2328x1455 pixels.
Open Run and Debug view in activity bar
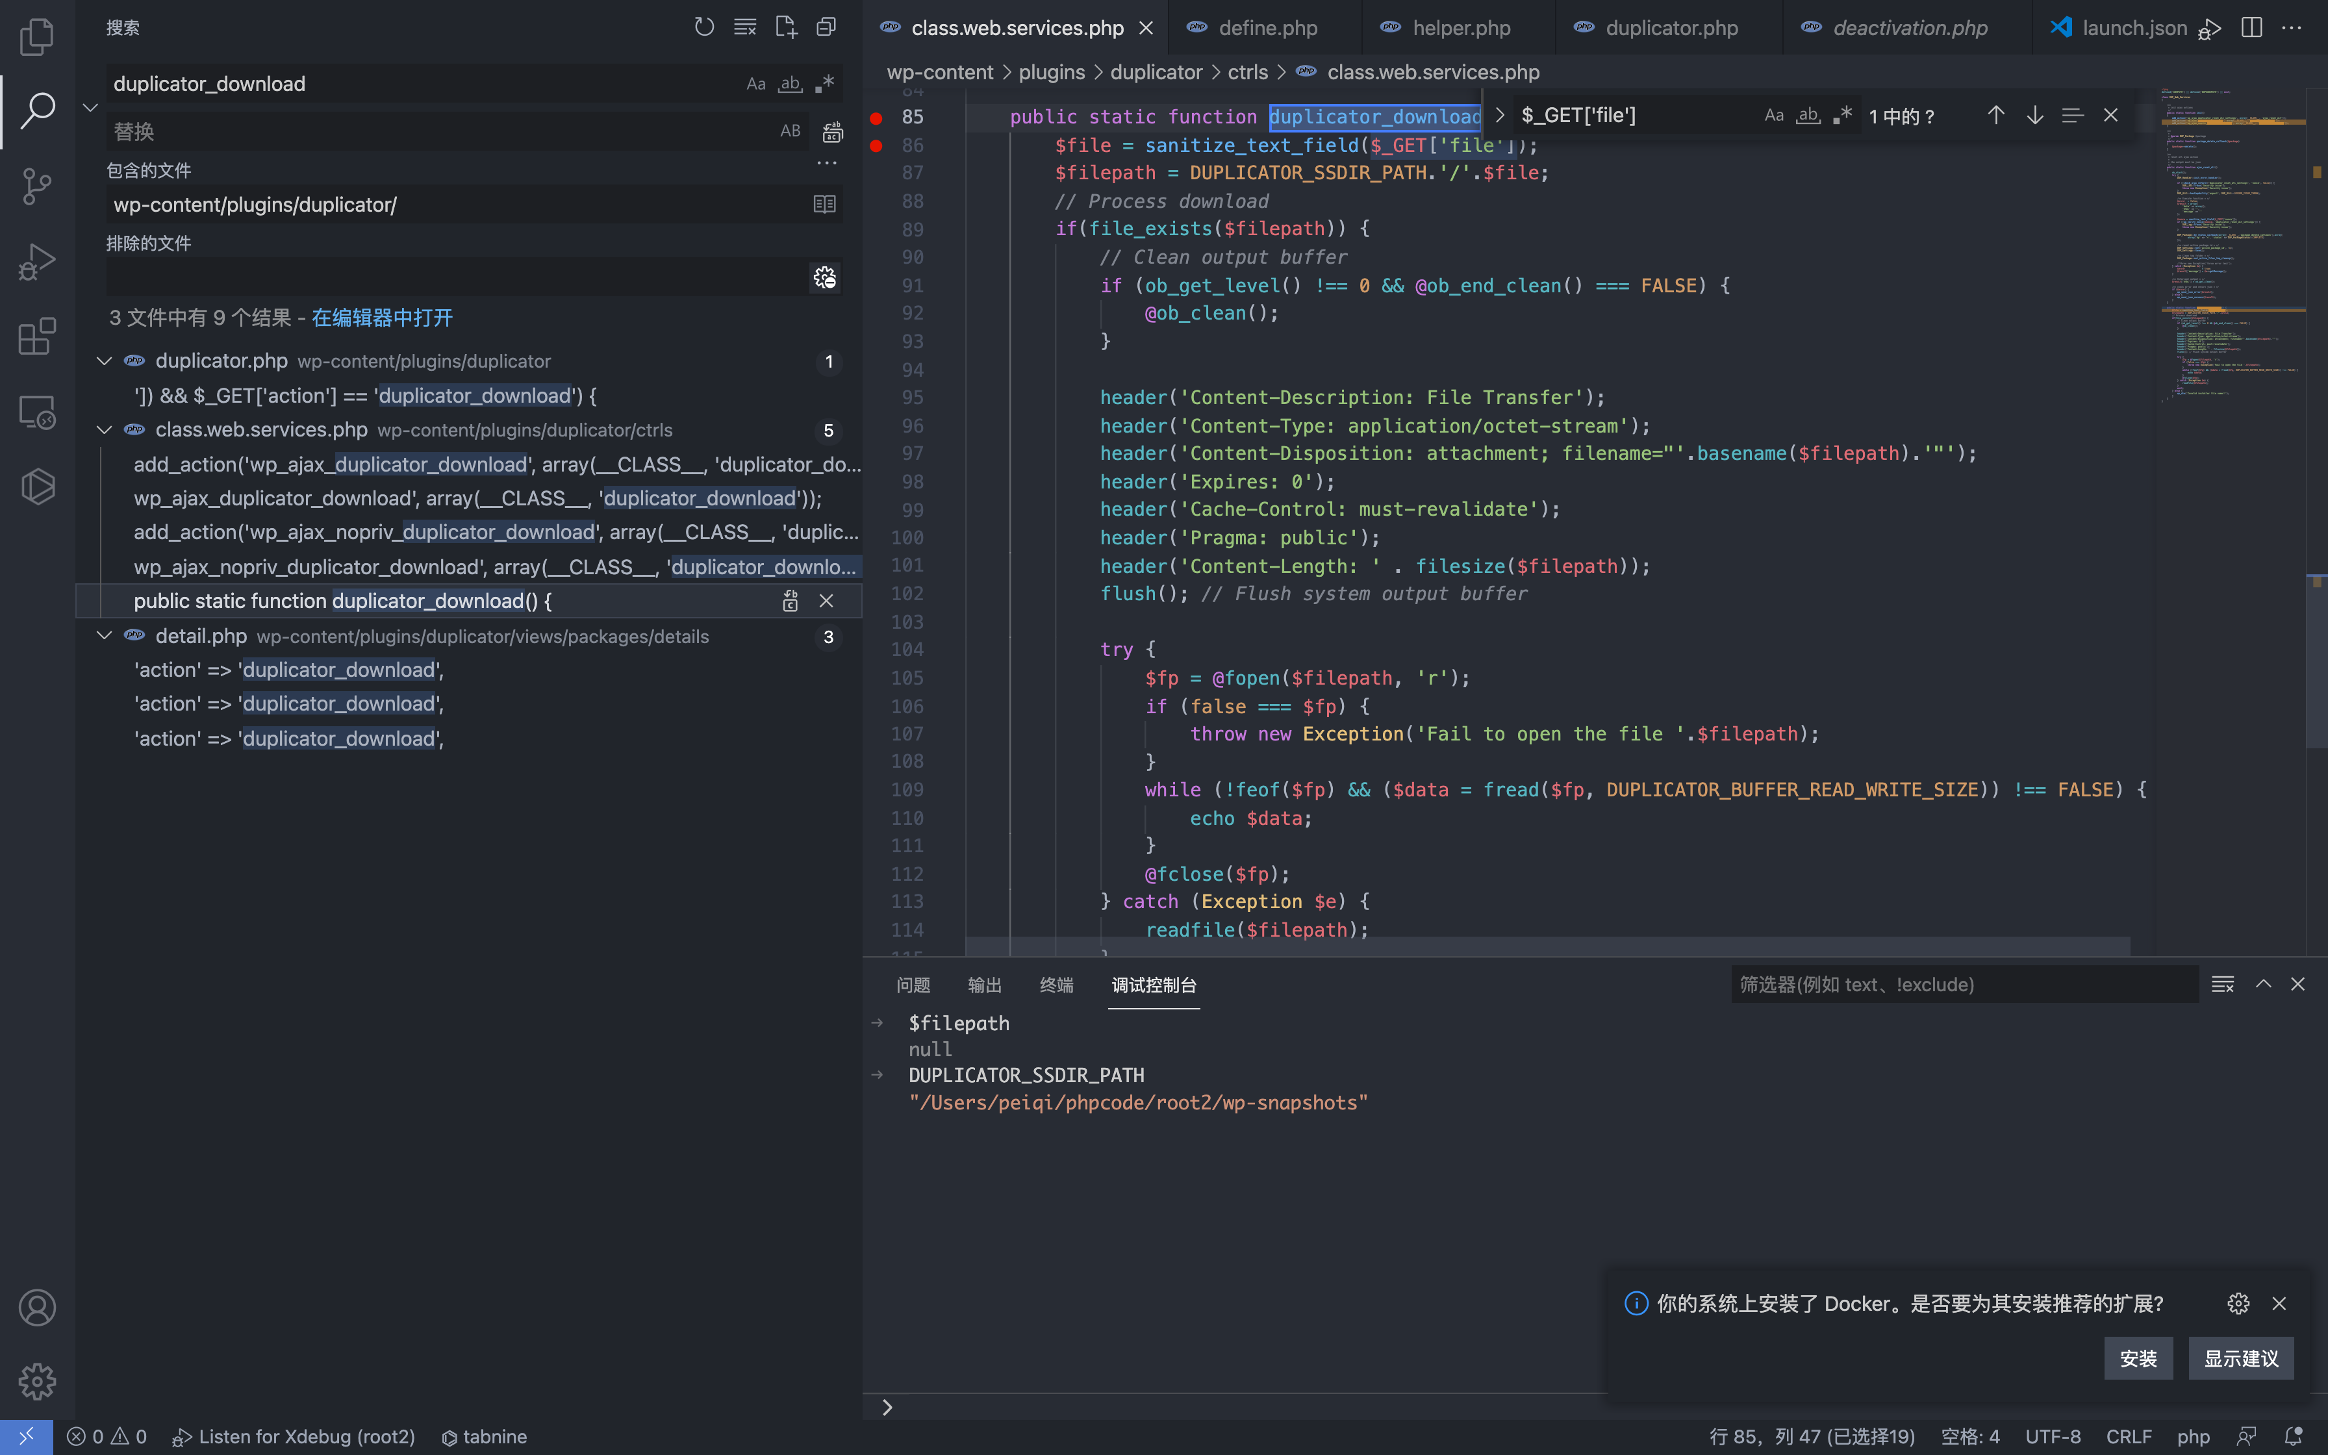point(36,260)
